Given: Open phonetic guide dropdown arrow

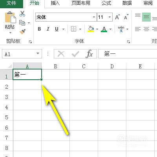Looking at the screenshot, I should point(127,29).
